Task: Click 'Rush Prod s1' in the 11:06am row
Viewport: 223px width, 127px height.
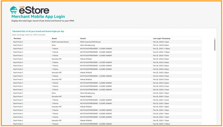Action: click(18, 52)
